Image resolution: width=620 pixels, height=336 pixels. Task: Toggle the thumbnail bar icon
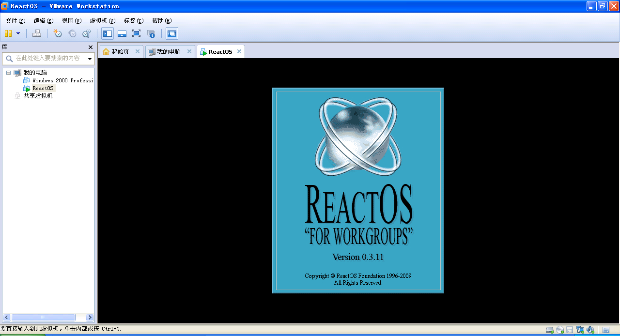122,33
